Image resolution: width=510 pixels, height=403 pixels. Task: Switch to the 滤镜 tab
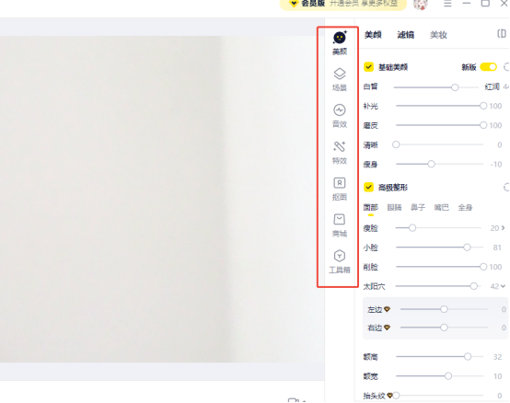pos(406,34)
